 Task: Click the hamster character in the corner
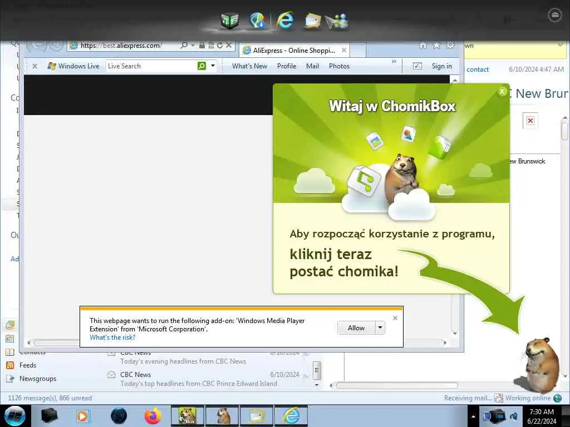(540, 365)
